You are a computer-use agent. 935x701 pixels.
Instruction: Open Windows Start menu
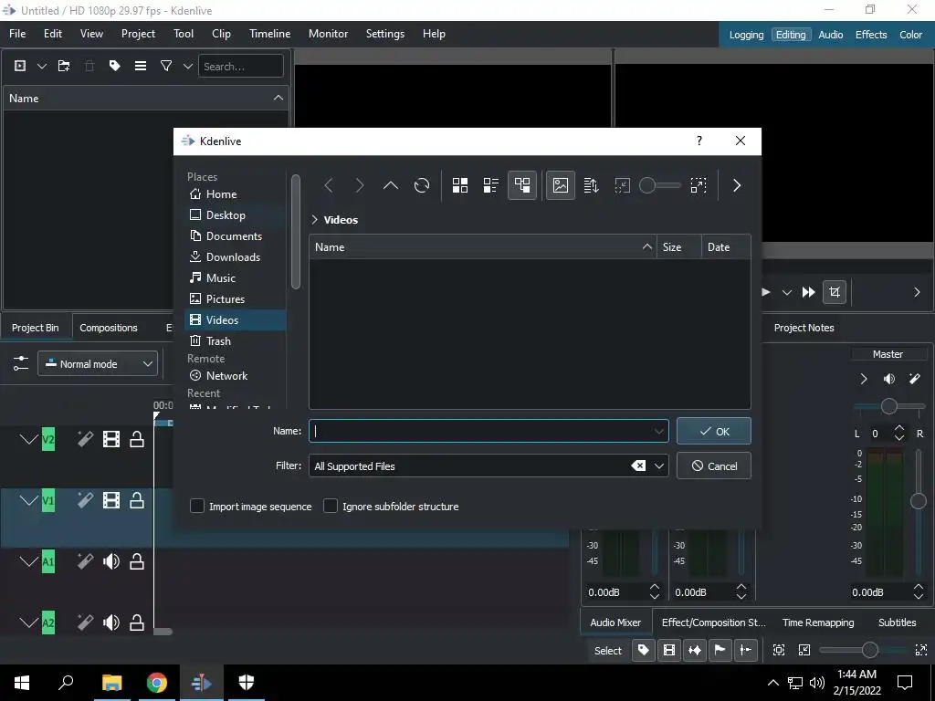(22, 683)
